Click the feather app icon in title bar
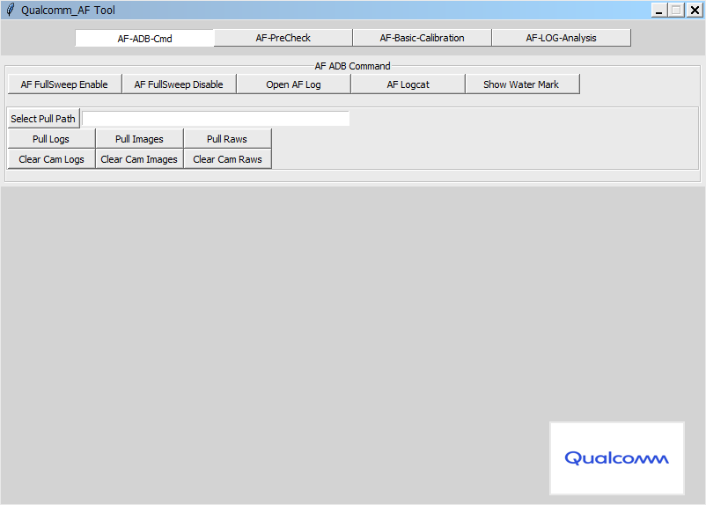 coord(10,10)
